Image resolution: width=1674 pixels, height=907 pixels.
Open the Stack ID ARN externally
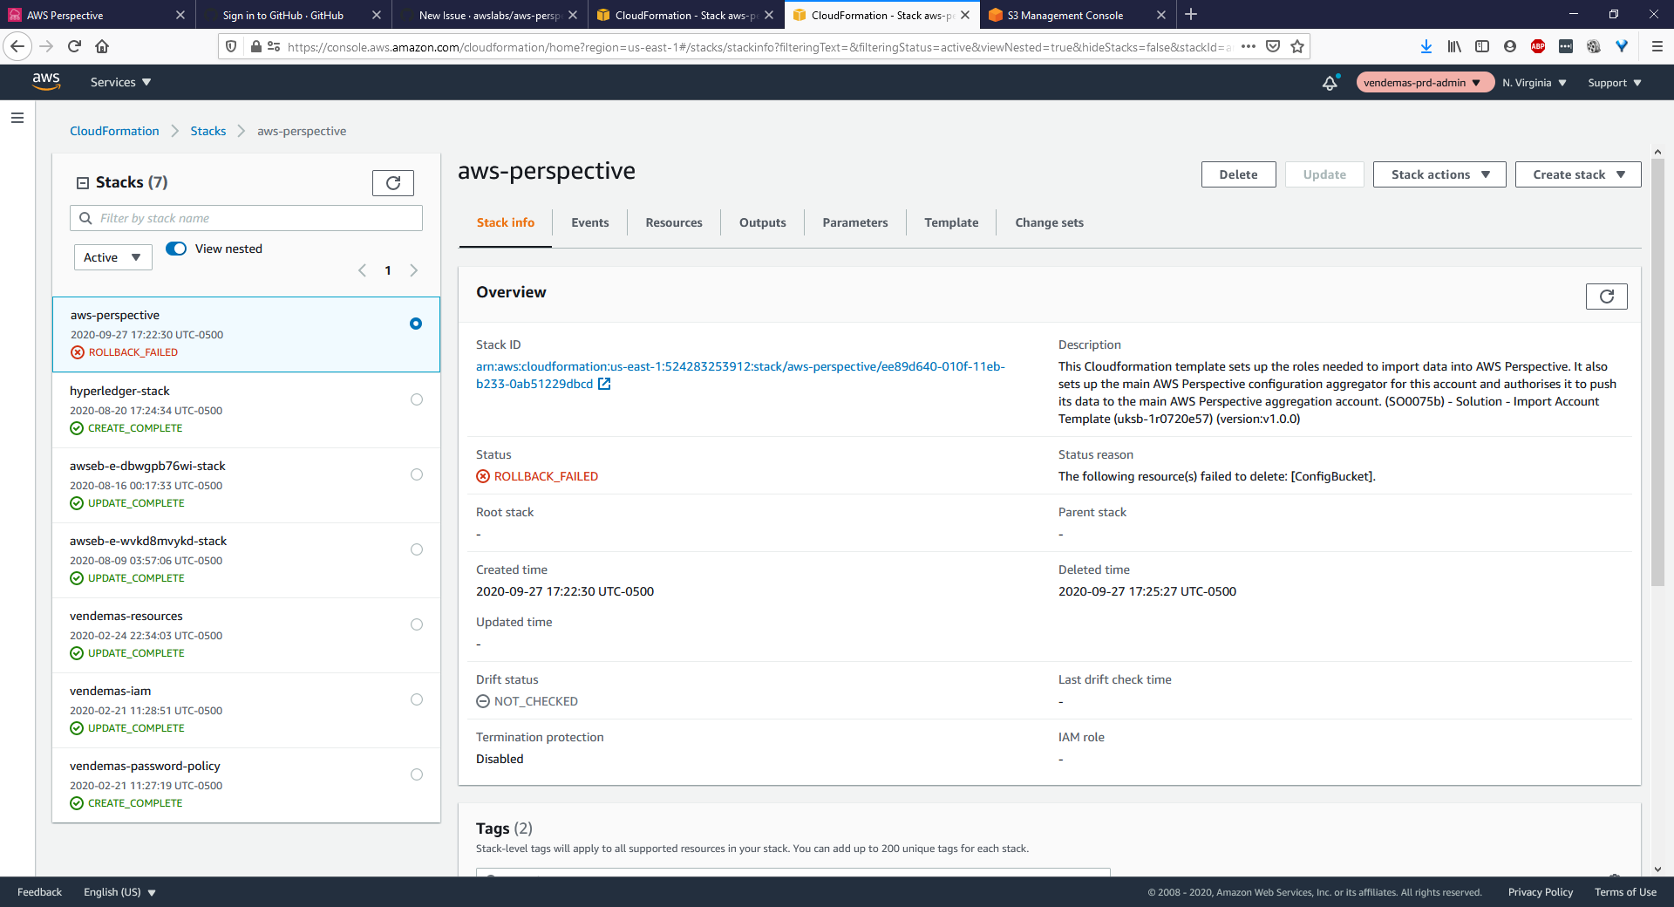(x=605, y=384)
